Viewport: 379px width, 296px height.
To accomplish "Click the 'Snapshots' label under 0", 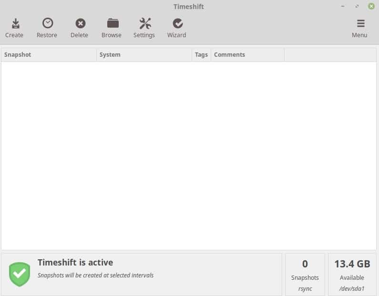I will [x=305, y=277].
